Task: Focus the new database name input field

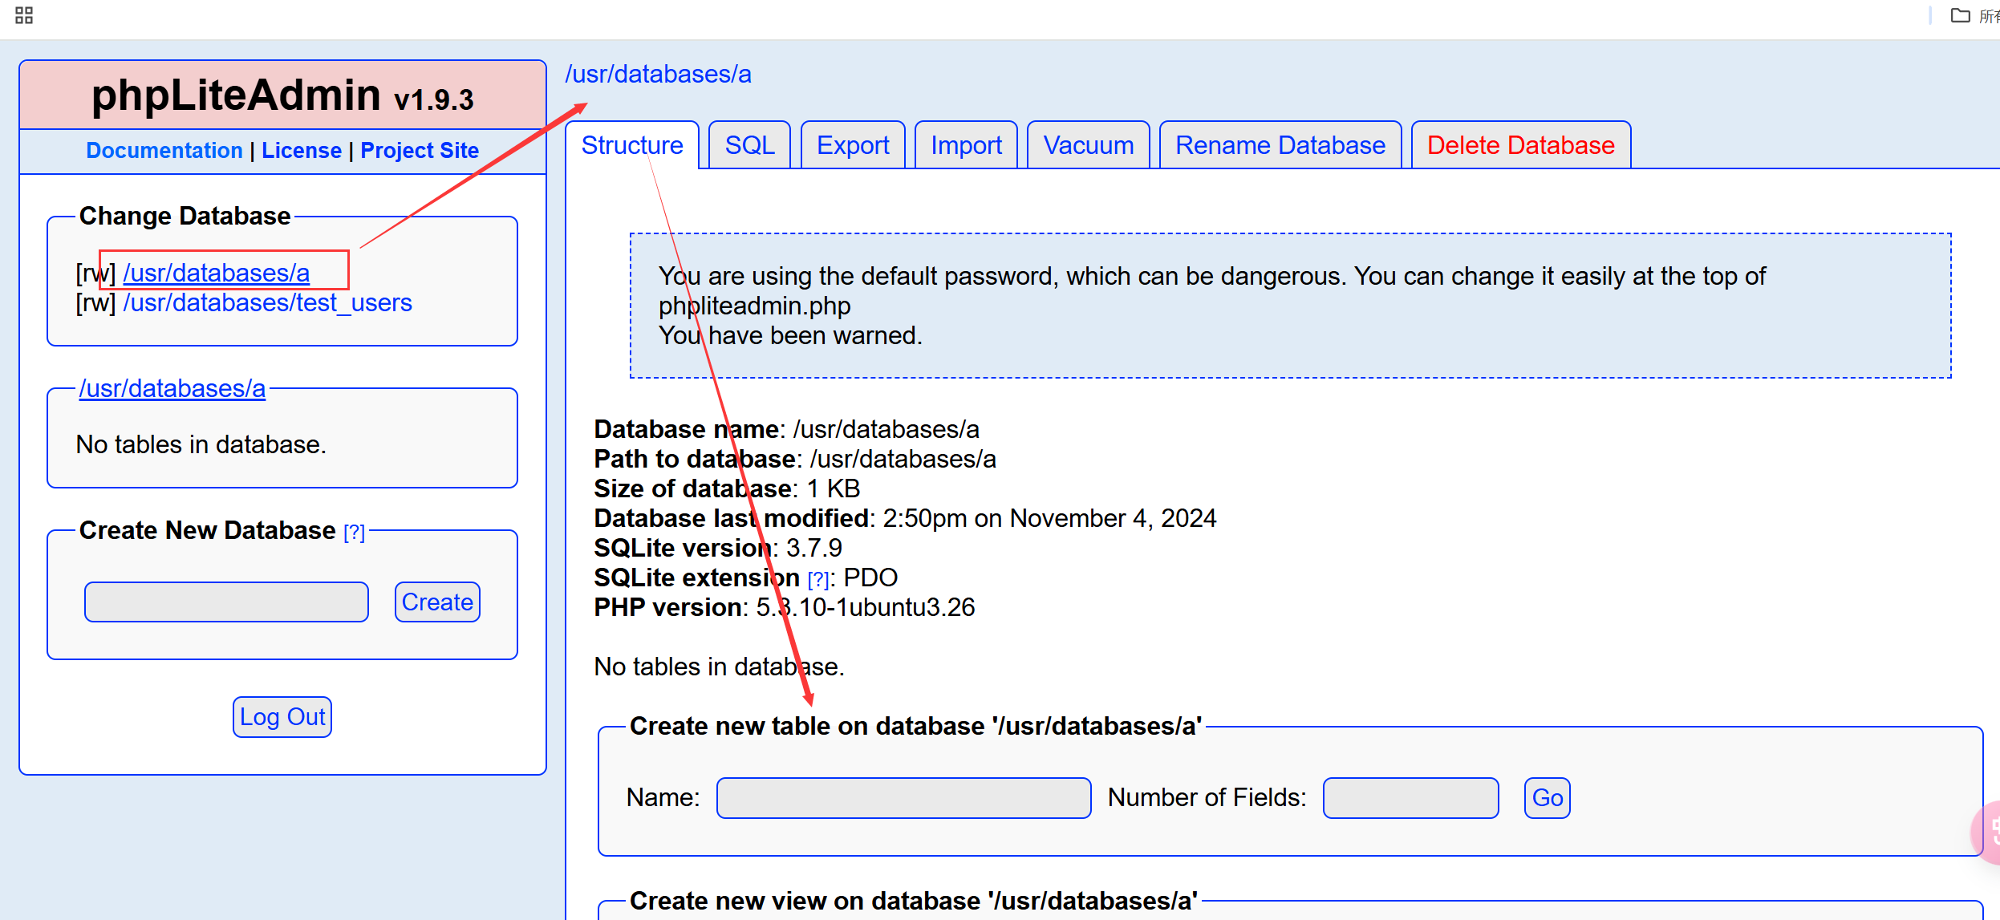Action: [x=226, y=602]
